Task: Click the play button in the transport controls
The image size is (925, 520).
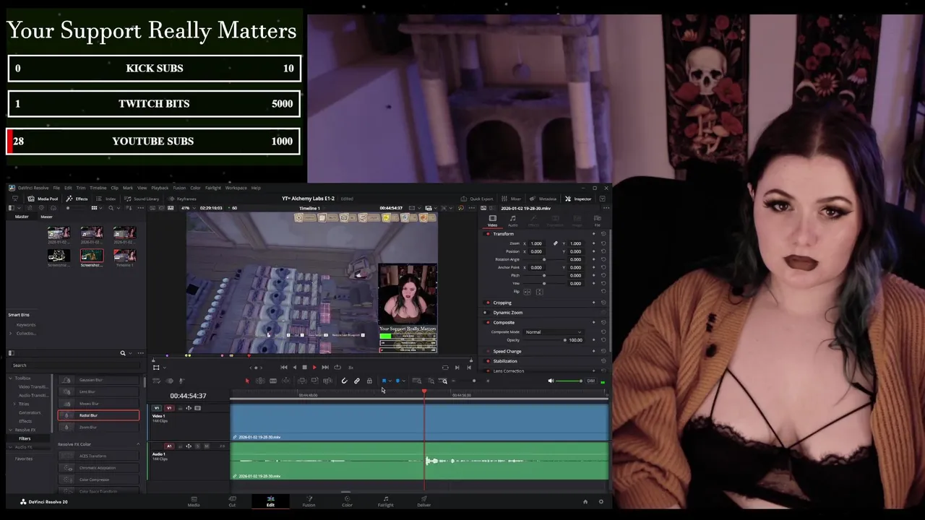Action: [x=314, y=367]
